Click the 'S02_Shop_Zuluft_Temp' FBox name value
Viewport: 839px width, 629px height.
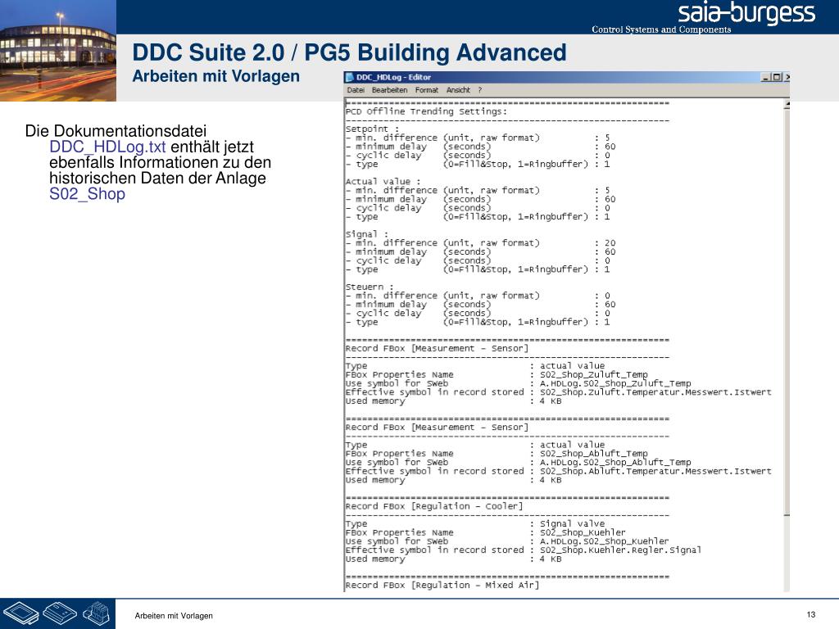pos(593,374)
